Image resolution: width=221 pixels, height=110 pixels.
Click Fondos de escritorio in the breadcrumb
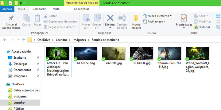click(x=105, y=40)
